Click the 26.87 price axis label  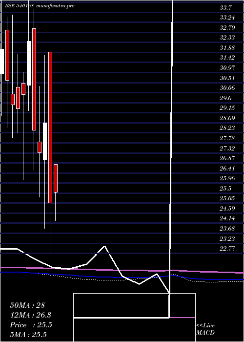227,158
